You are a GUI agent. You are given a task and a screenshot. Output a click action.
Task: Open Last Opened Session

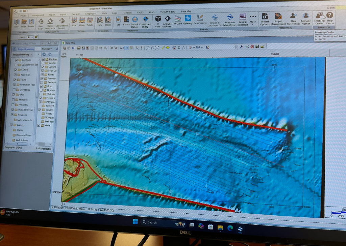click(61, 23)
